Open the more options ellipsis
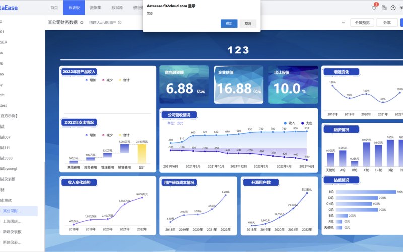 pyautogui.click(x=344, y=23)
